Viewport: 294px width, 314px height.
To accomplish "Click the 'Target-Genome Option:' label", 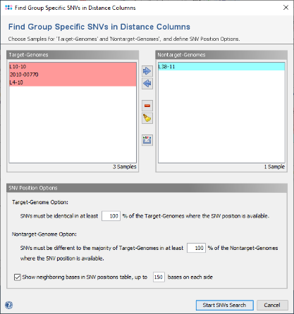I will (40, 202).
